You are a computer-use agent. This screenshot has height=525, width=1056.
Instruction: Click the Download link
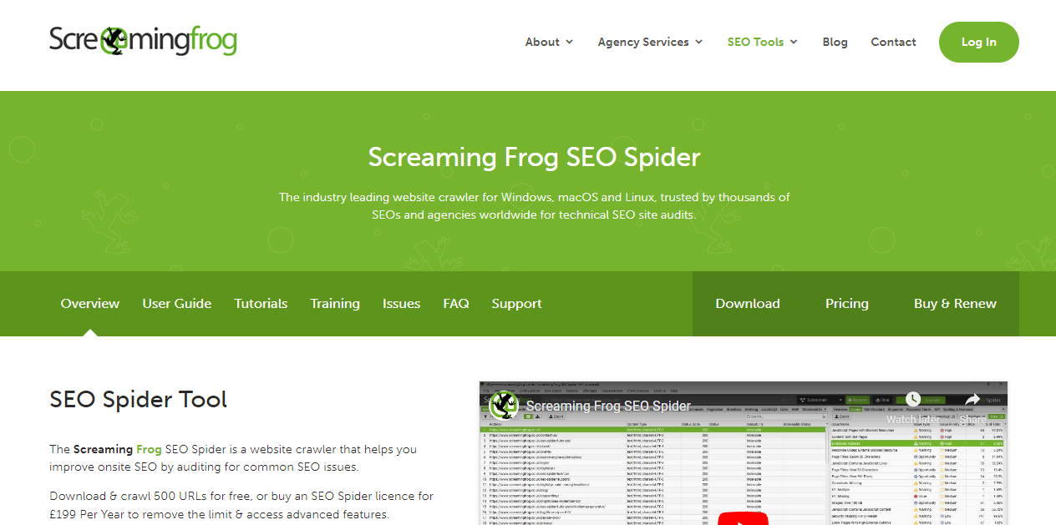748,304
